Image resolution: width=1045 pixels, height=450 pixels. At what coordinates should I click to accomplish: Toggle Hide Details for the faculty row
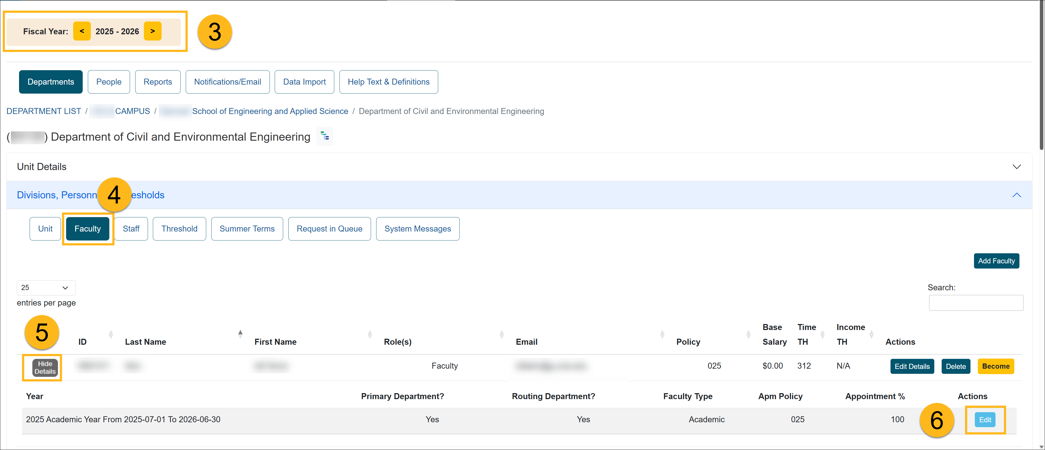[44, 368]
